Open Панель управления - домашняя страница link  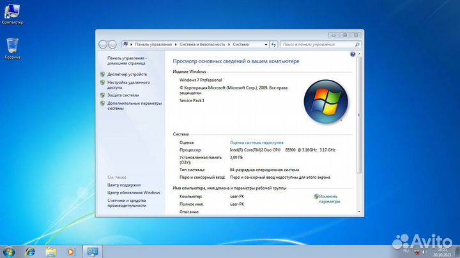click(127, 61)
